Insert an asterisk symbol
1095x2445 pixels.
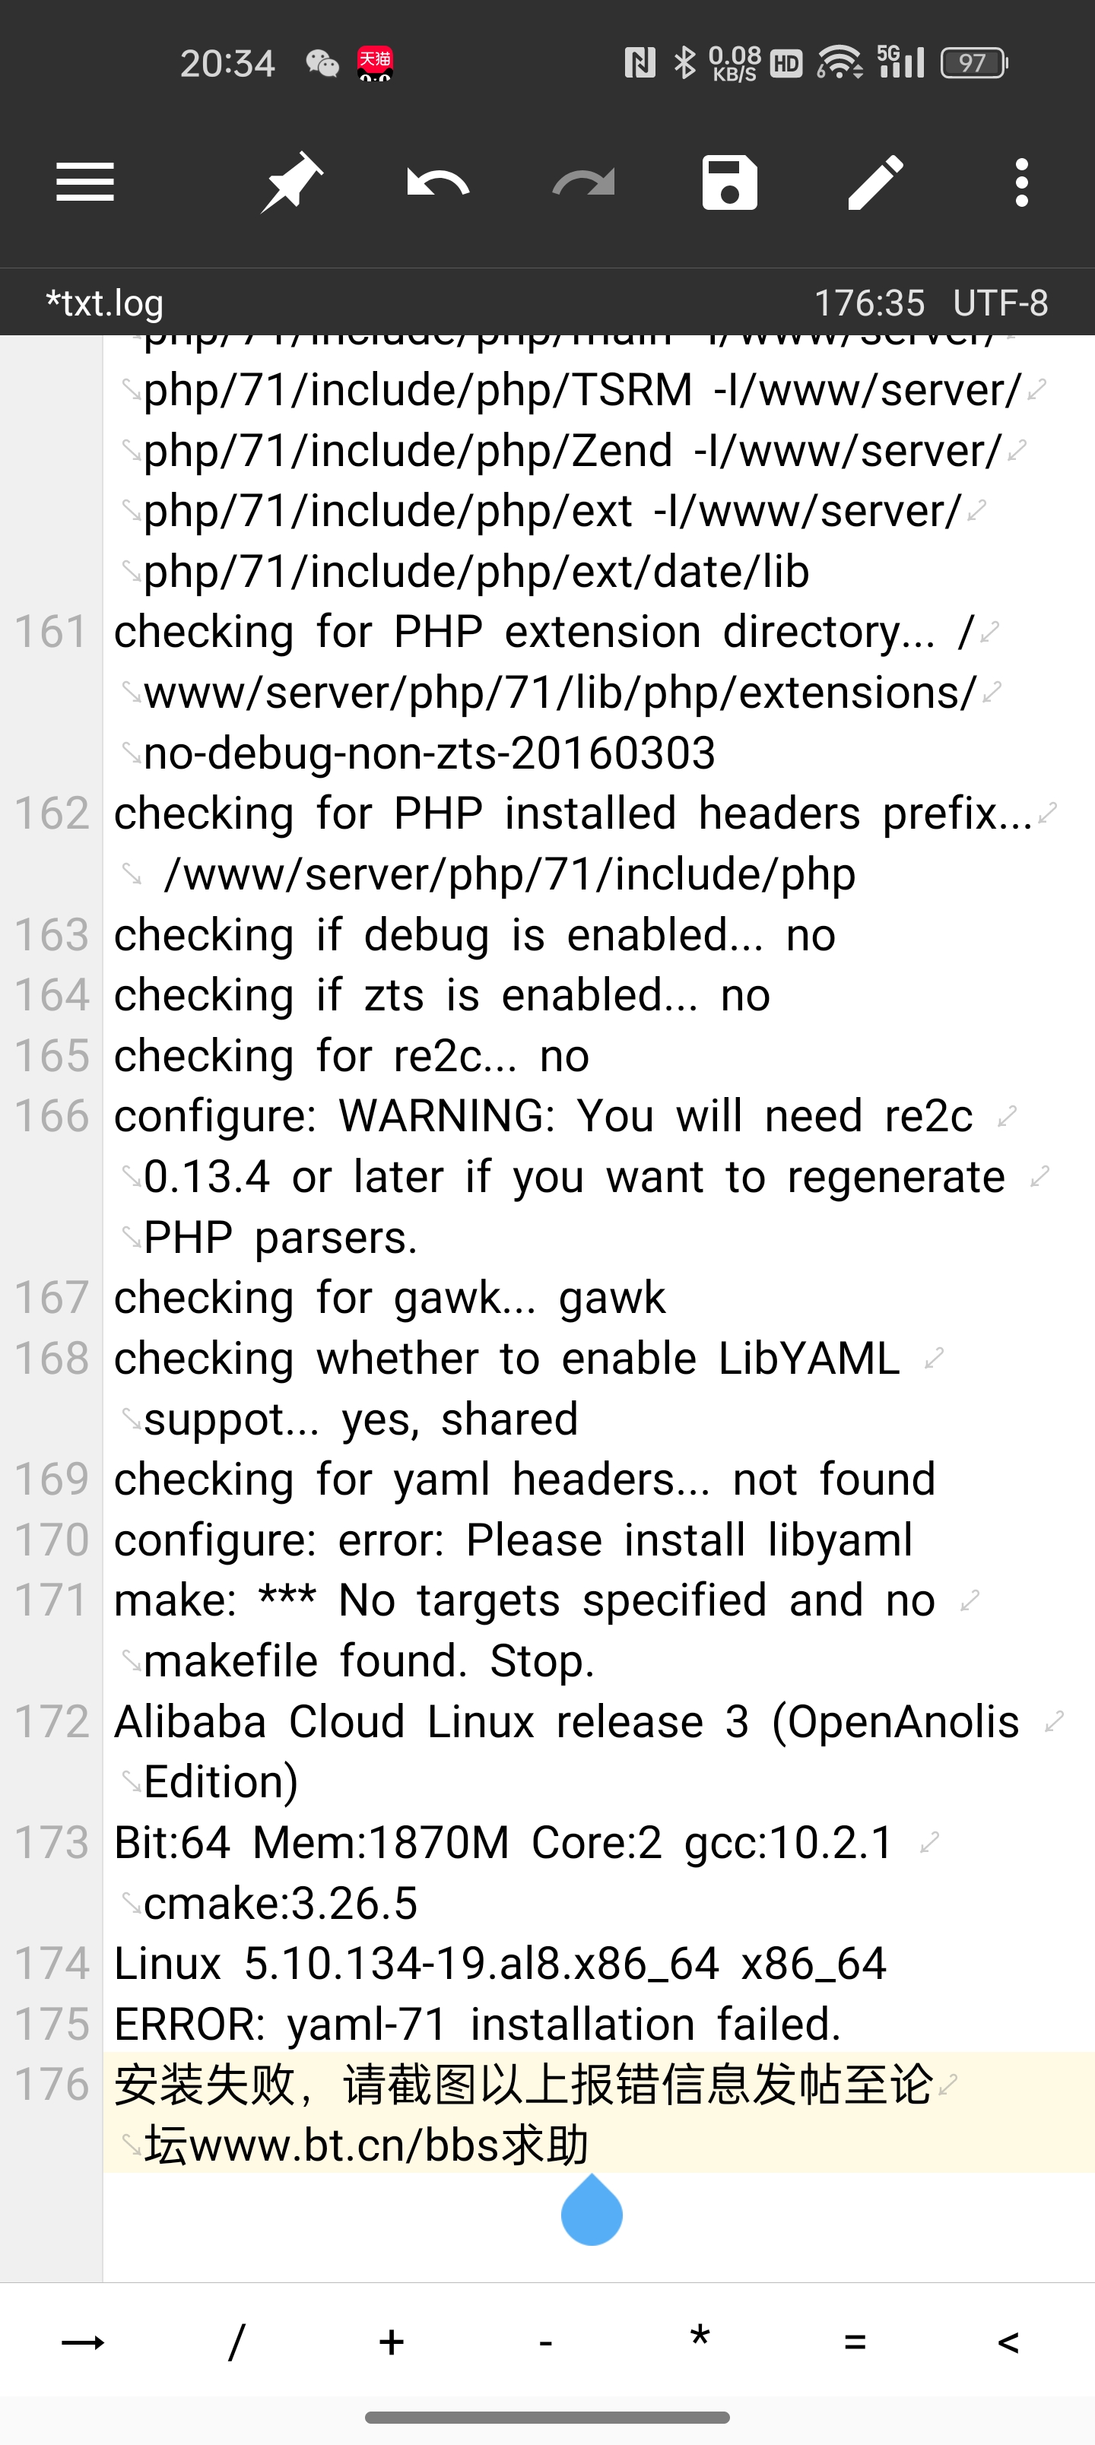click(x=700, y=2342)
